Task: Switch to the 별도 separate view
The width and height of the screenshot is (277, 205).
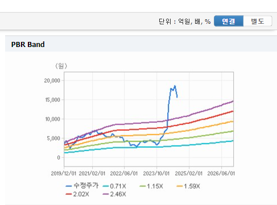Action: tap(258, 21)
